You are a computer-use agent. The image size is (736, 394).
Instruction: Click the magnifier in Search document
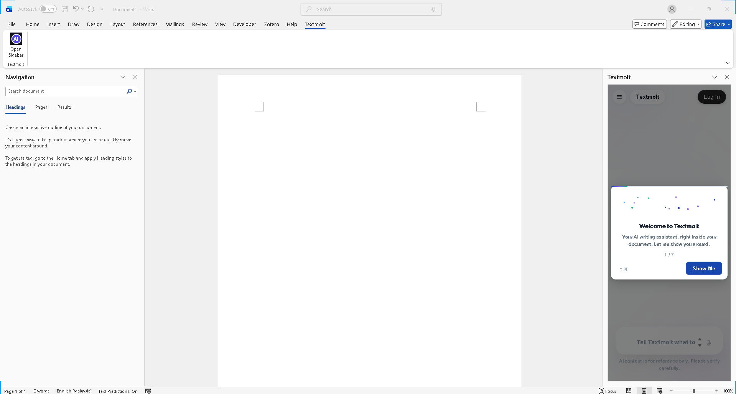point(129,91)
